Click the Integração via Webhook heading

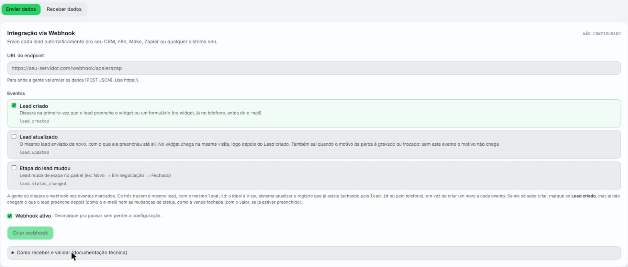[x=41, y=33]
